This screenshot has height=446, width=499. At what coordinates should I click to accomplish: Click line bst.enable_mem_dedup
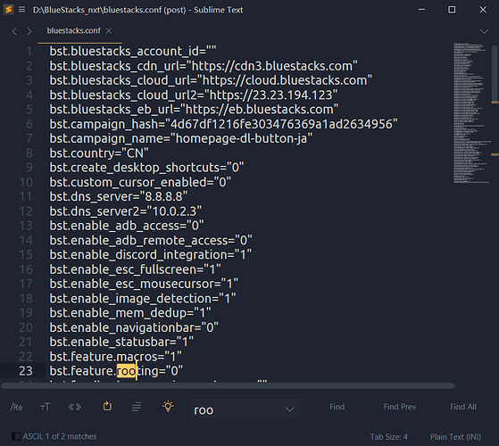pos(130,313)
